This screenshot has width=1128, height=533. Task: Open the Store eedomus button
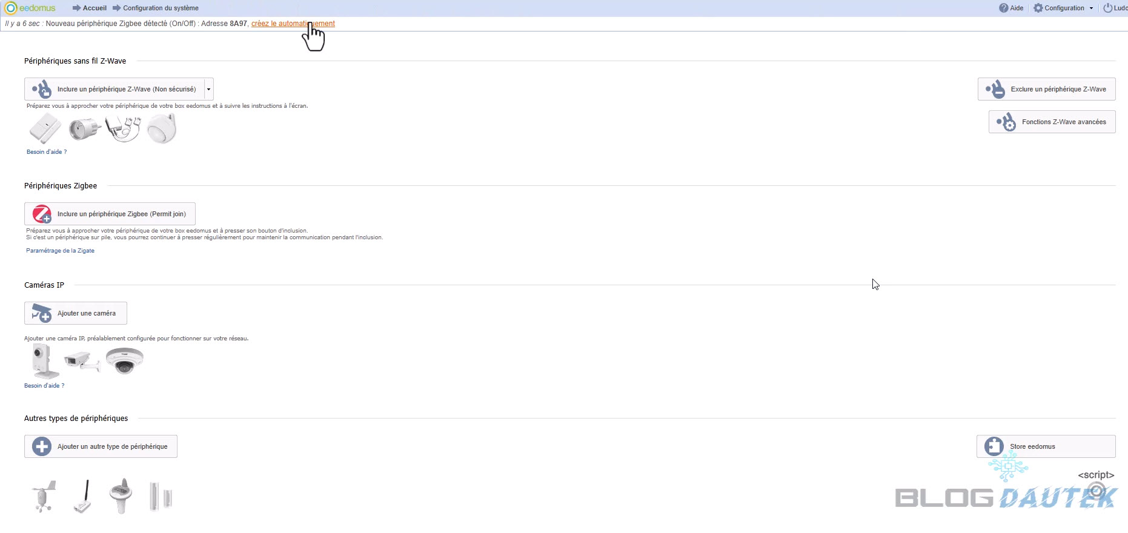click(1046, 446)
